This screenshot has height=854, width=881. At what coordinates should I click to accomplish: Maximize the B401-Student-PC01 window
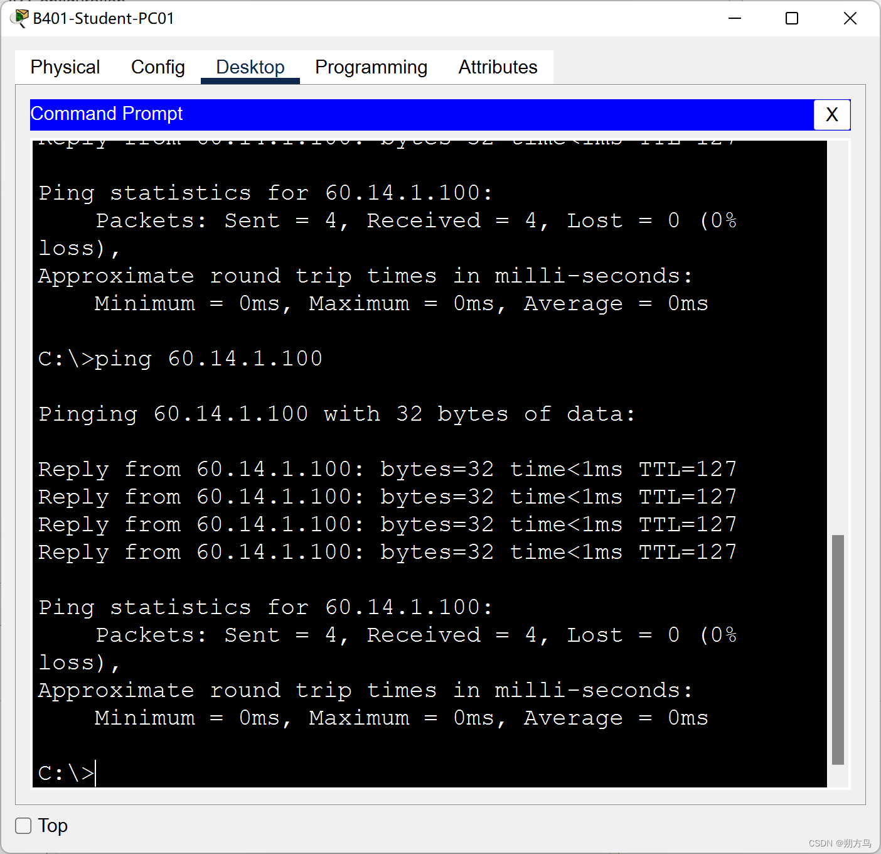coord(792,18)
